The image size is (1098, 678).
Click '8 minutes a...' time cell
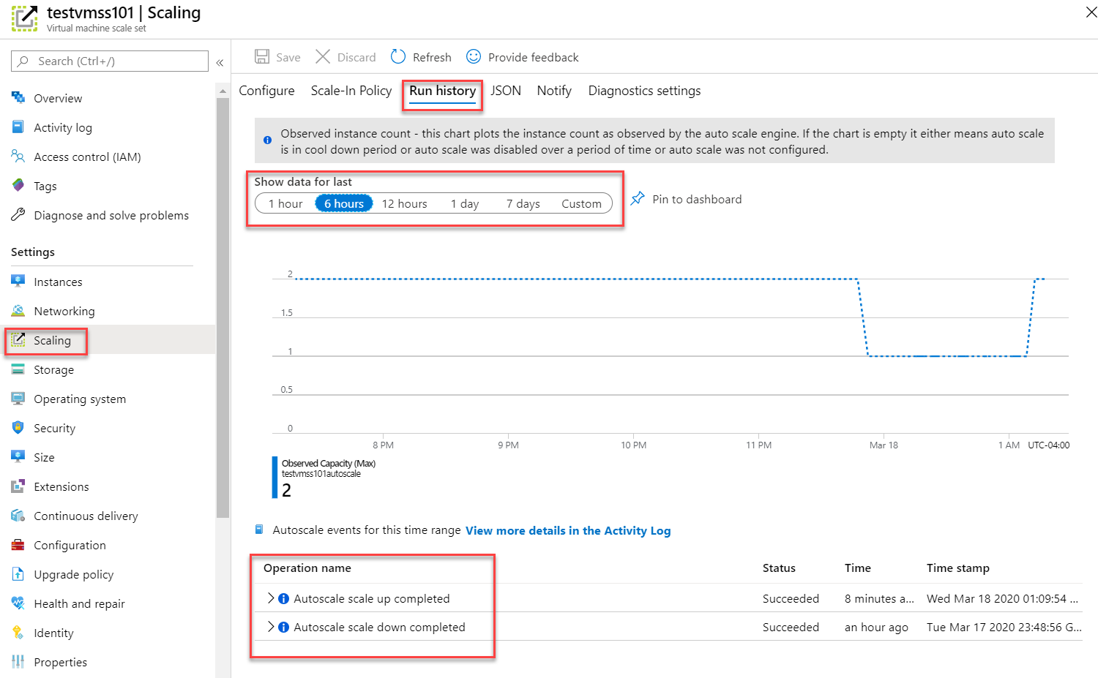[879, 598]
